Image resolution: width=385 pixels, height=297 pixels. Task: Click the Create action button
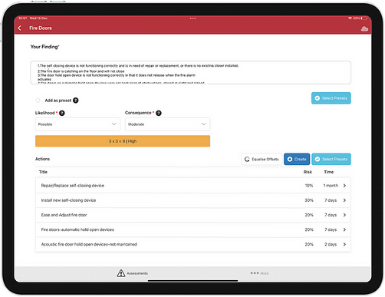point(297,159)
